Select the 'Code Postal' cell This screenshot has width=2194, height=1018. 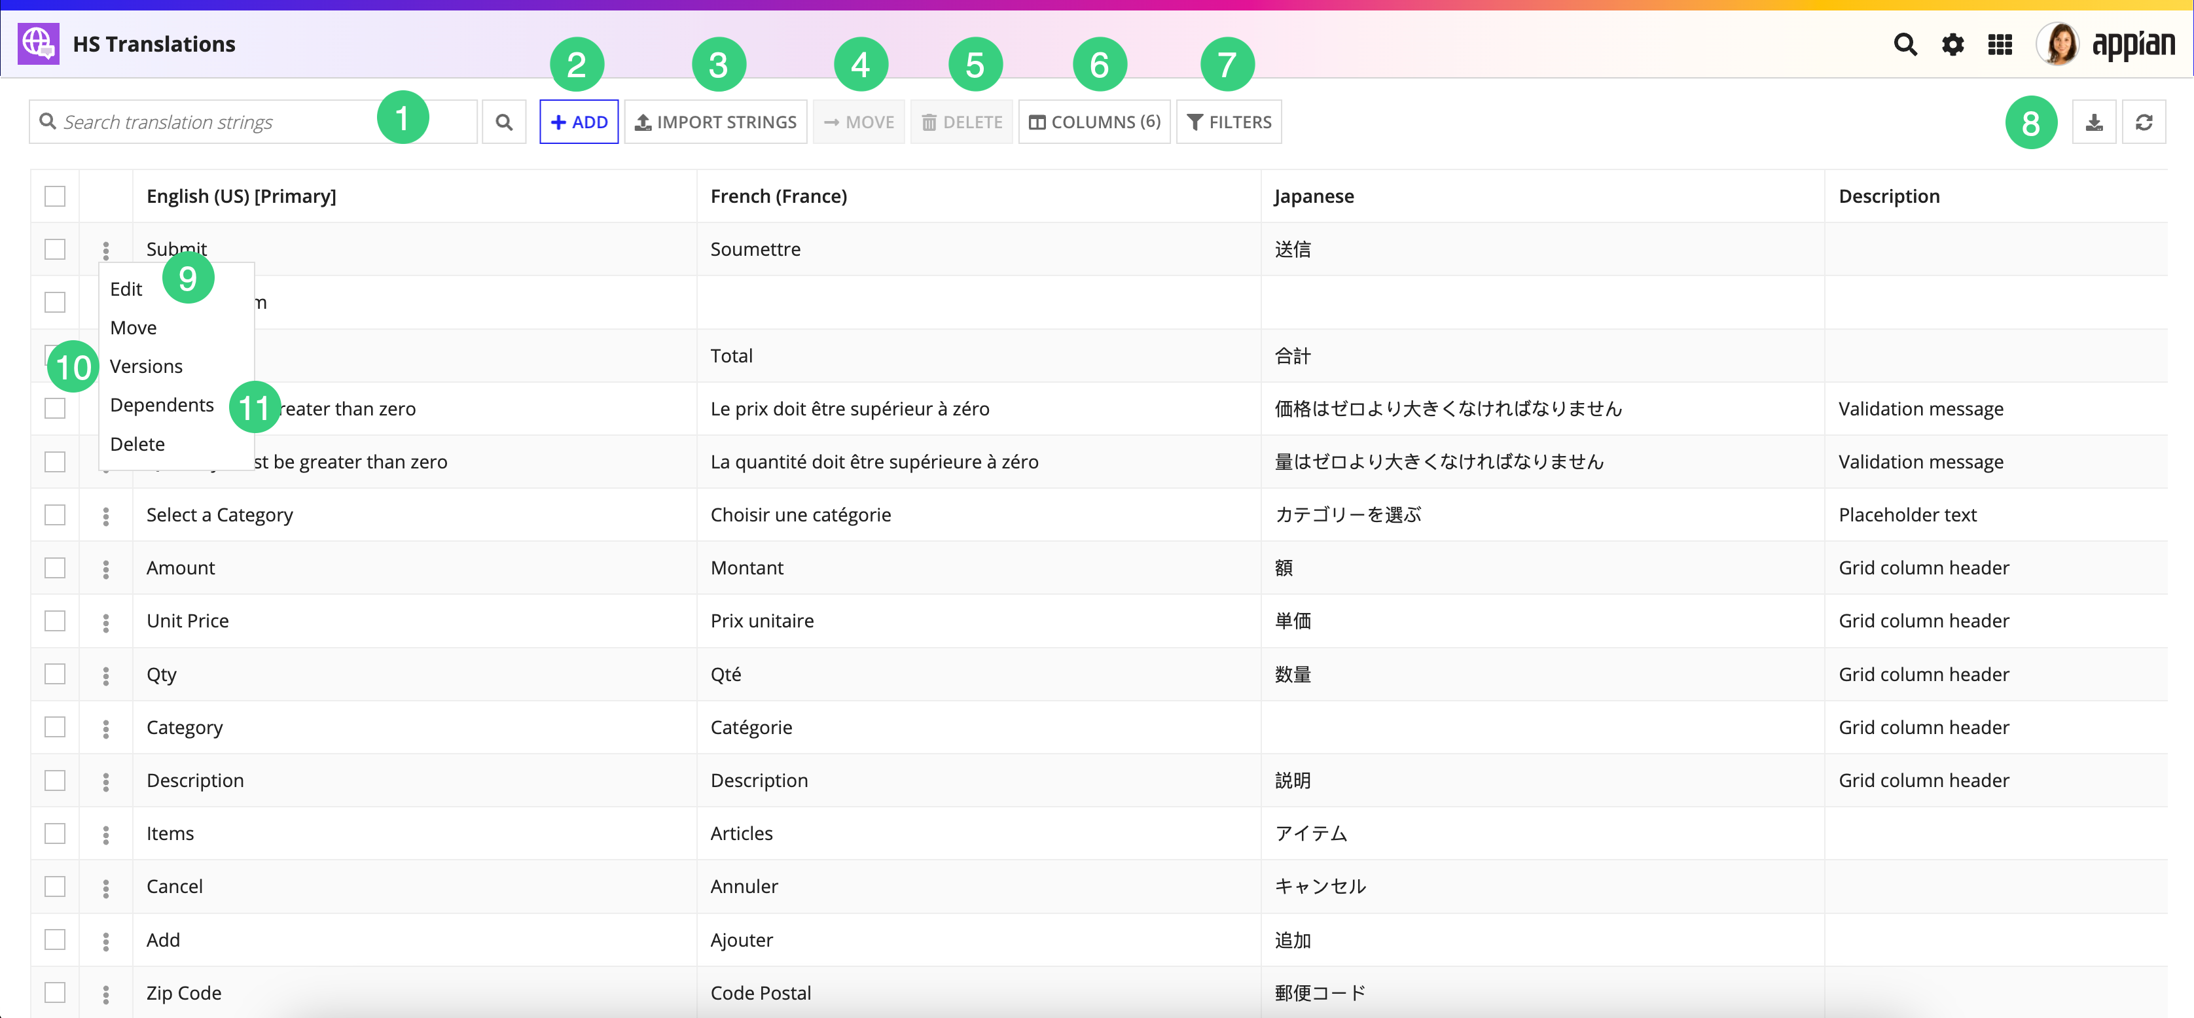pyautogui.click(x=979, y=992)
